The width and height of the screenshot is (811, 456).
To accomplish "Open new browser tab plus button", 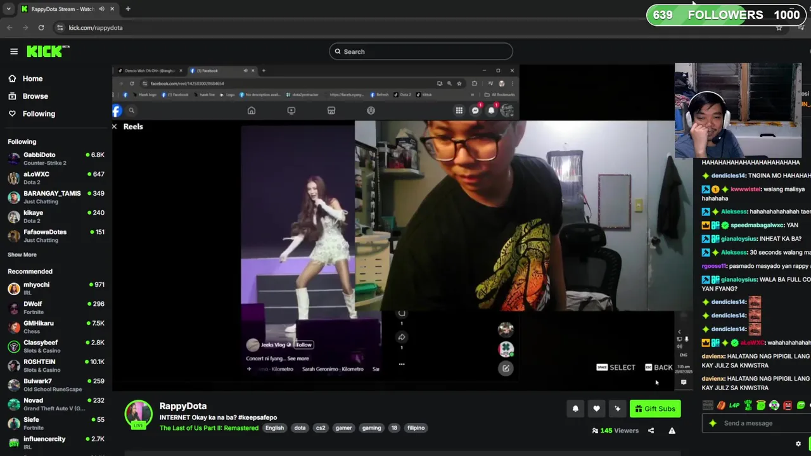I will (128, 9).
